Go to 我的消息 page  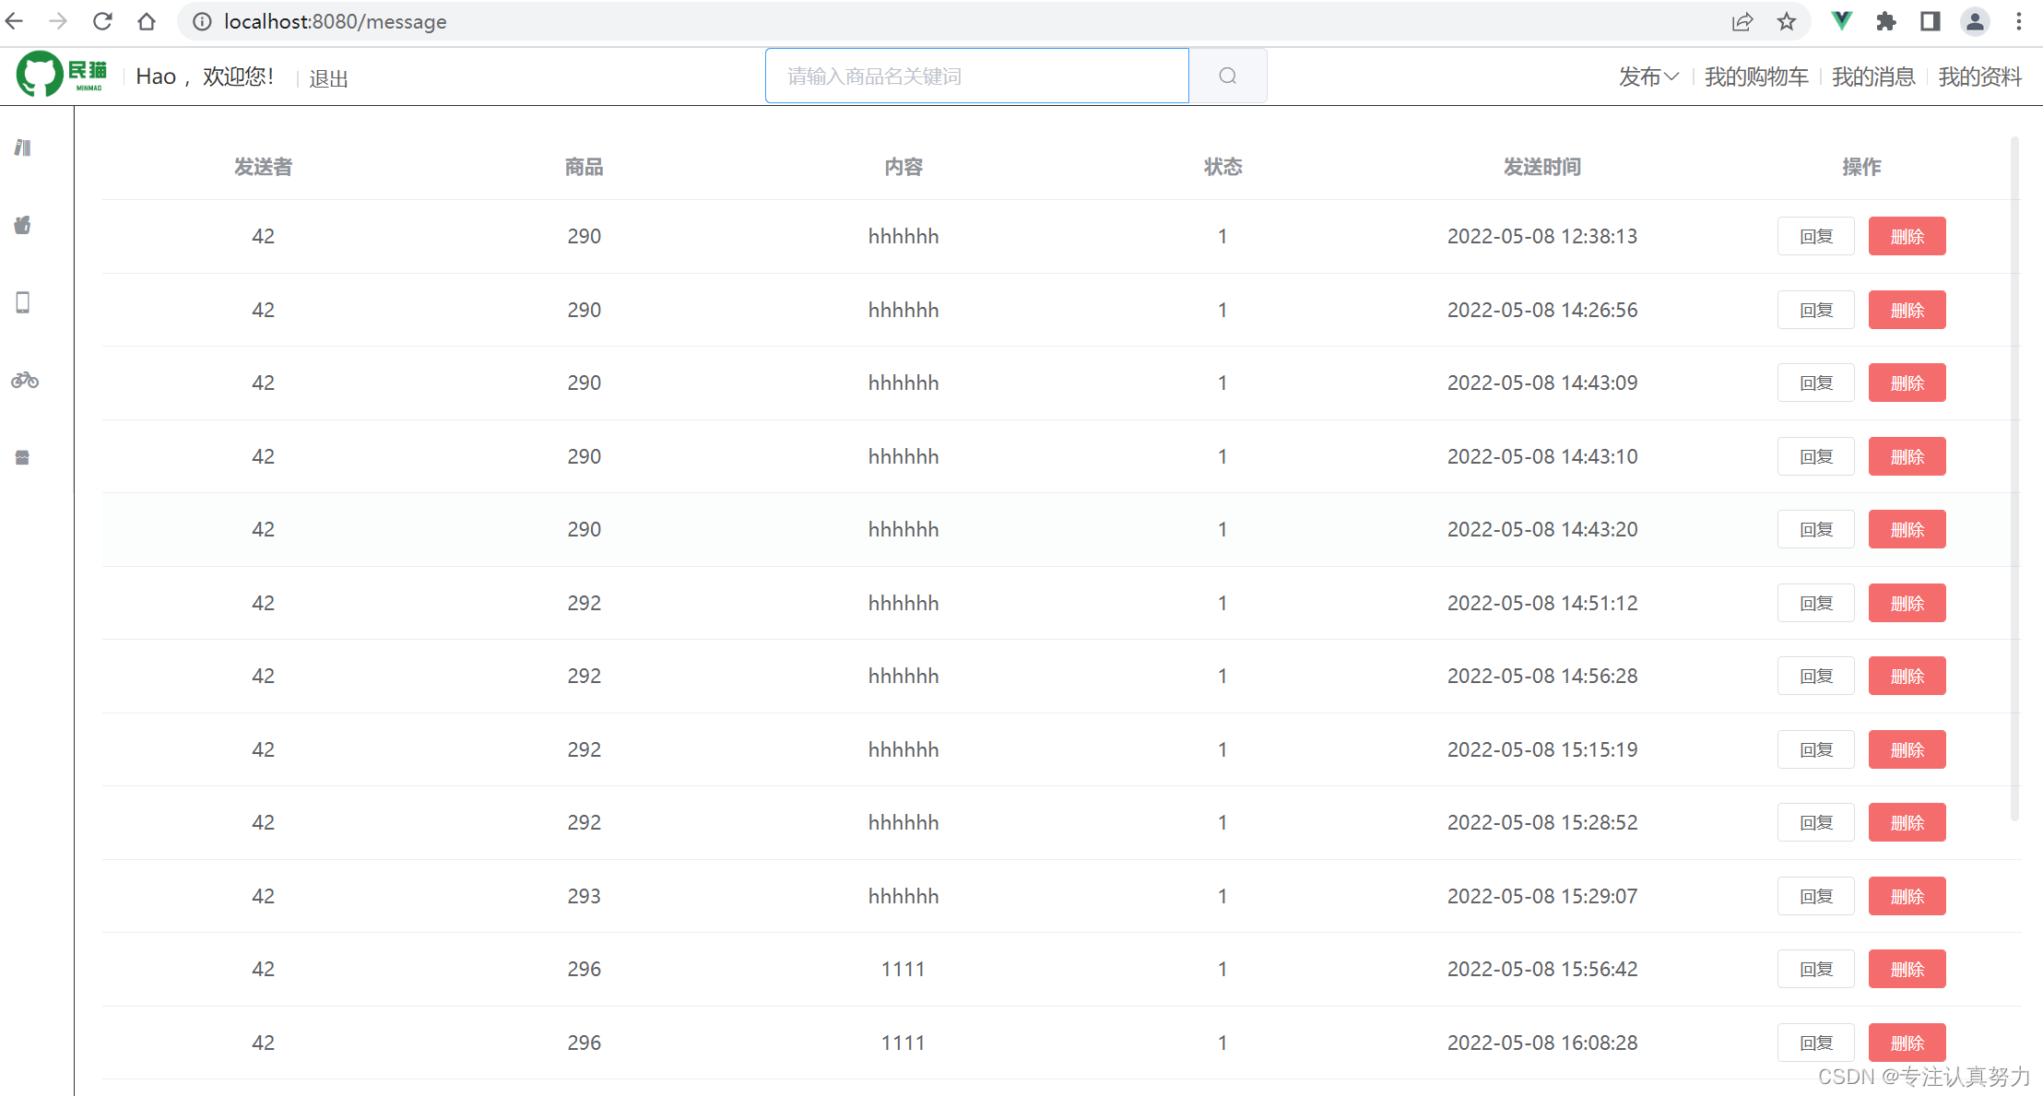coord(1872,77)
